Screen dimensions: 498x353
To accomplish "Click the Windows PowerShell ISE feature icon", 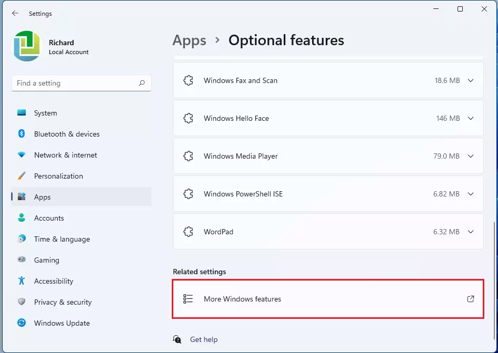I will [x=189, y=194].
